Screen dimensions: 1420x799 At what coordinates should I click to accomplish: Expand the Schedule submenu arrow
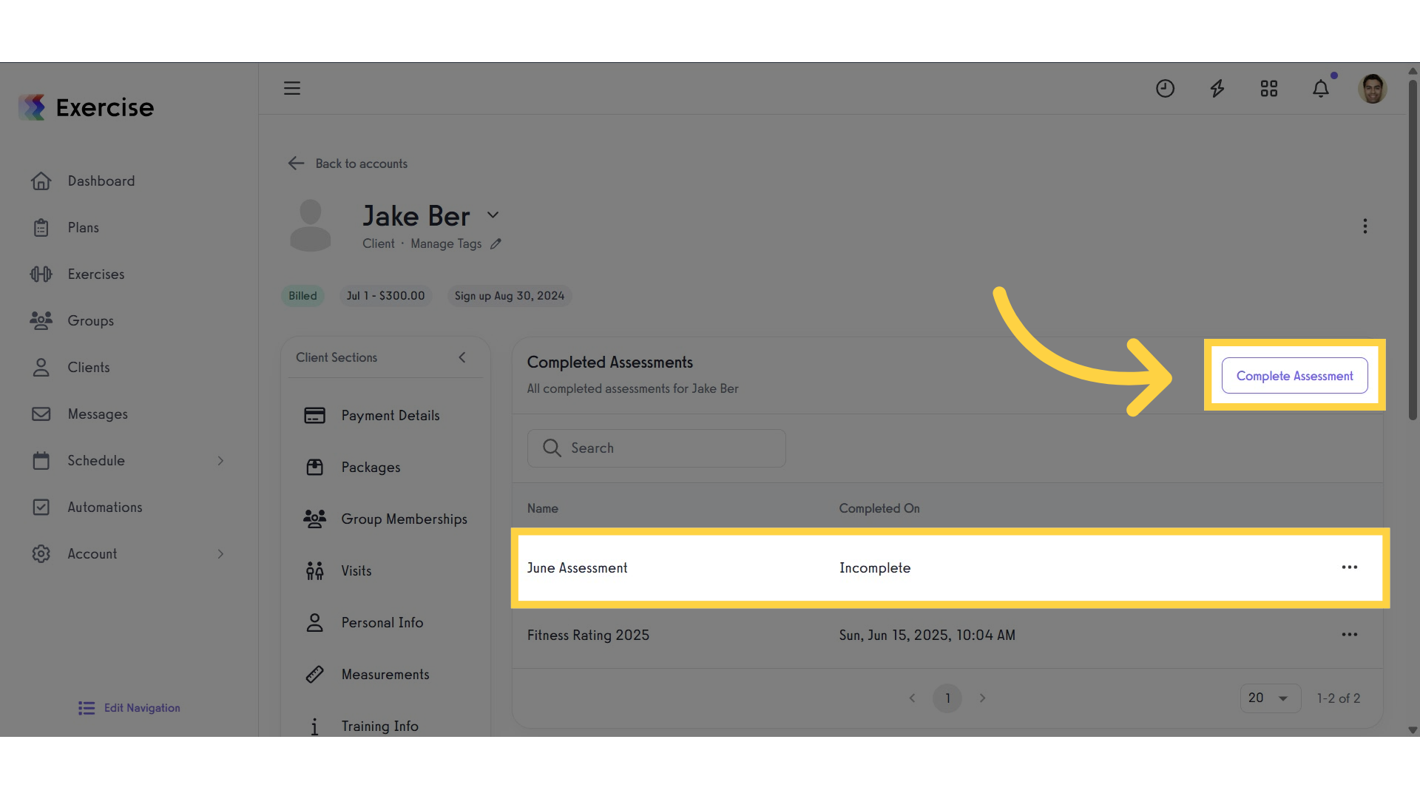[x=220, y=461]
